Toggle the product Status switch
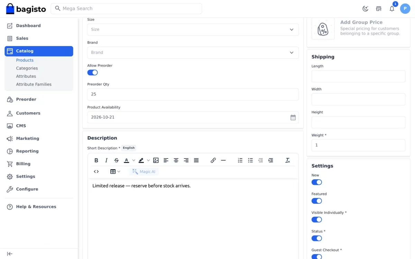 (x=317, y=238)
